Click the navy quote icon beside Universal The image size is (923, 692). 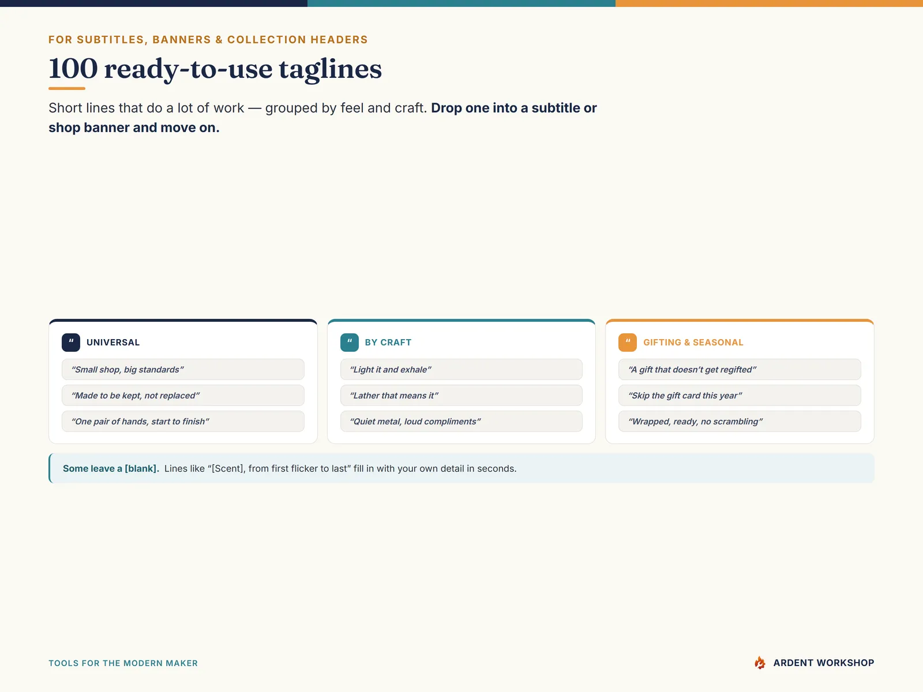(71, 343)
